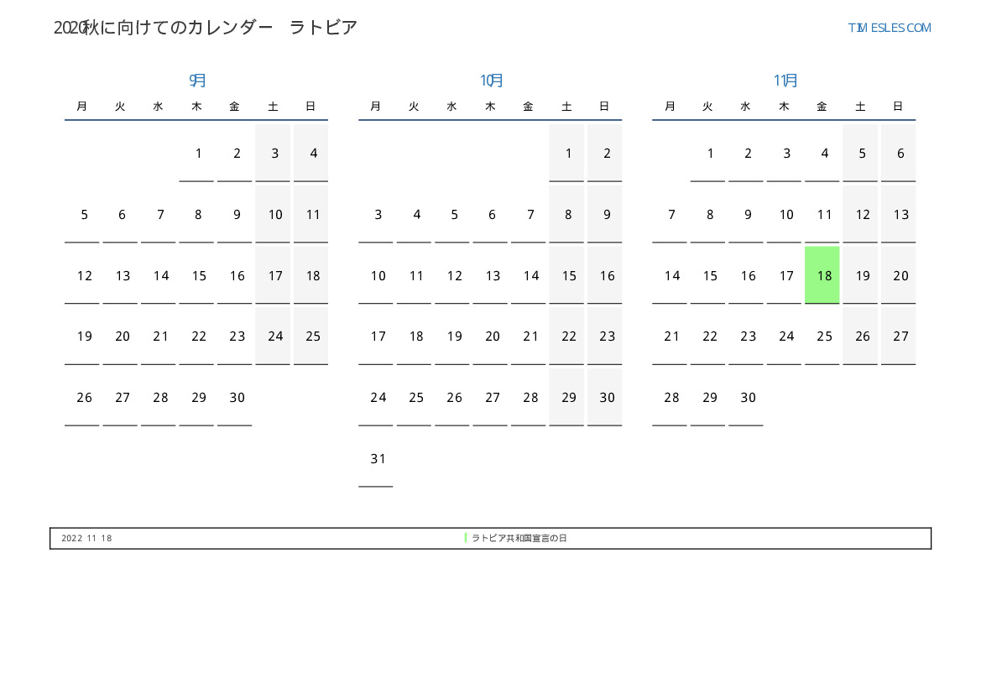
Task: Select November 1
Action: (707, 154)
